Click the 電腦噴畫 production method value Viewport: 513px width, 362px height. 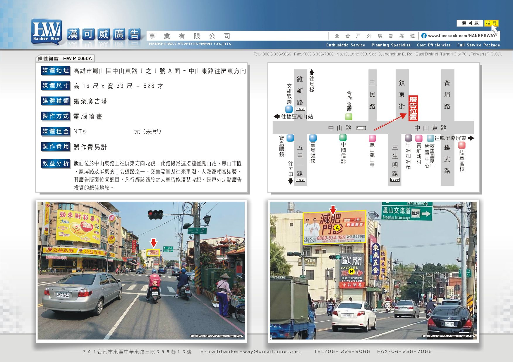(x=88, y=116)
